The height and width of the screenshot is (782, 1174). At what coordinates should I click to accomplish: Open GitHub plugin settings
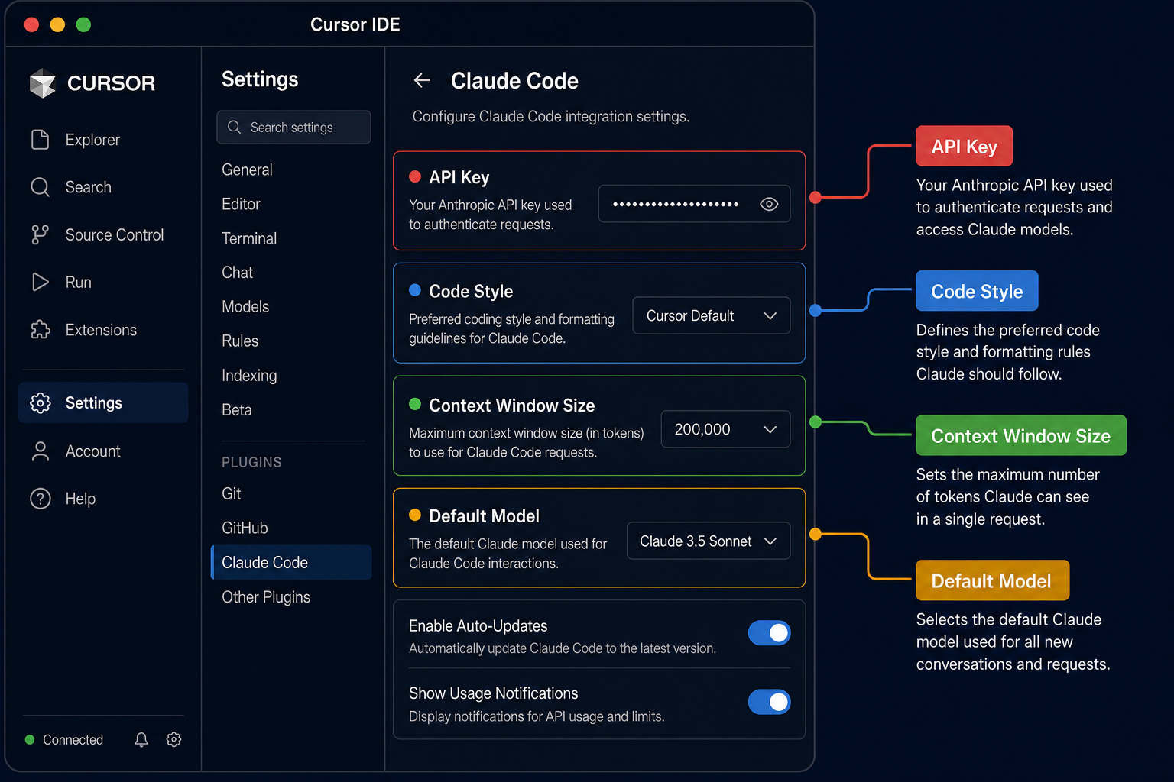pos(245,528)
